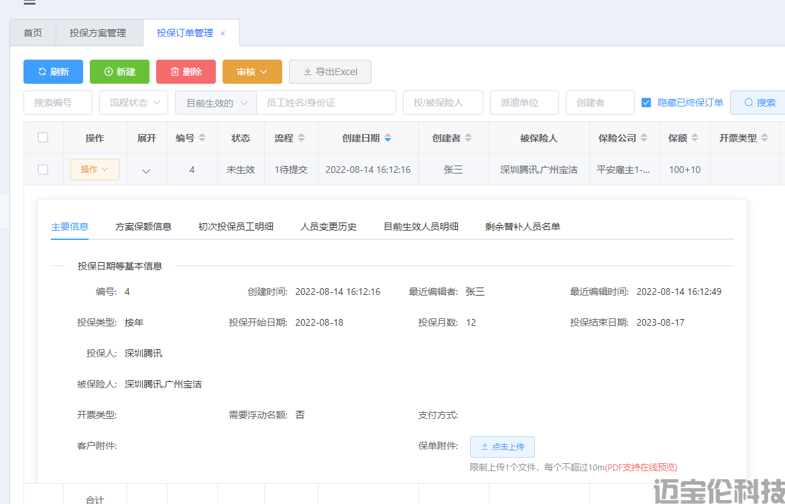
Task: Collapse the expanded row 4 chevron
Action: pyautogui.click(x=146, y=170)
